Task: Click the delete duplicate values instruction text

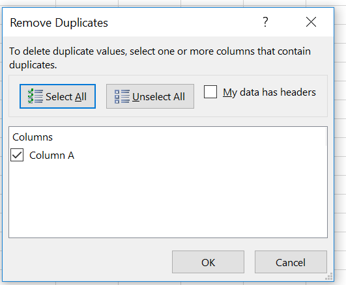Action: point(160,58)
